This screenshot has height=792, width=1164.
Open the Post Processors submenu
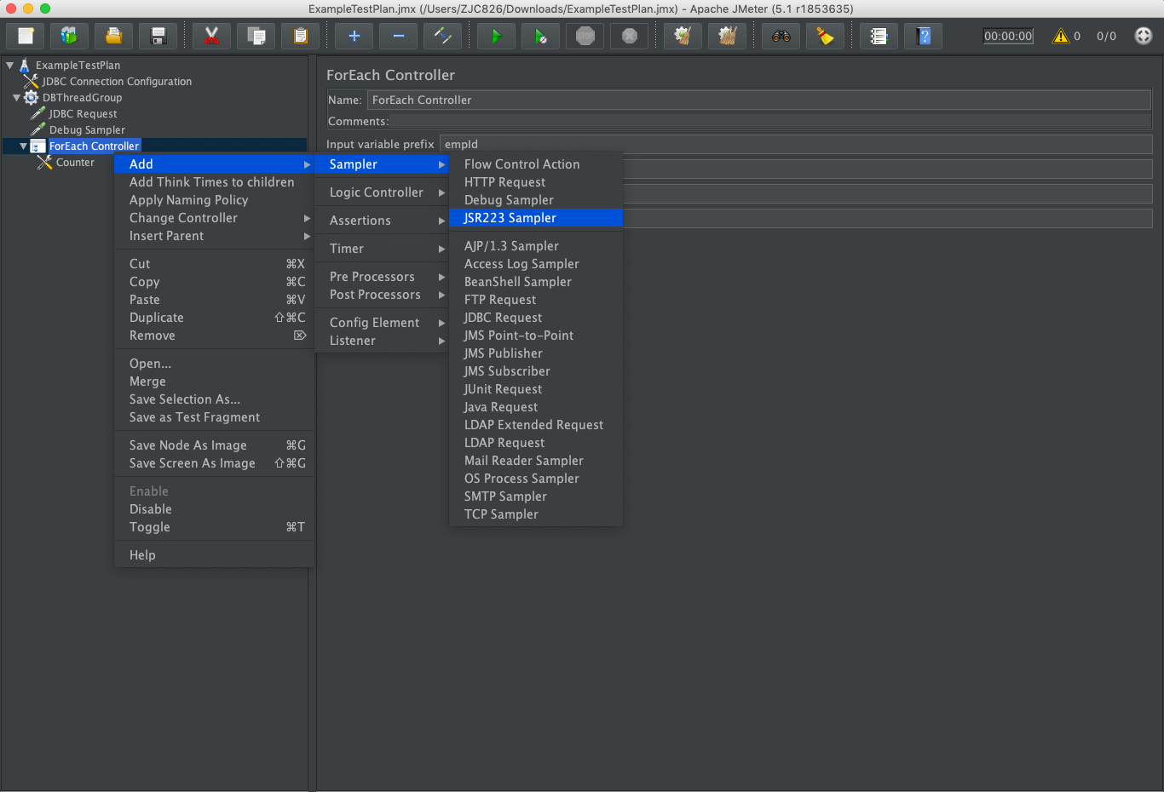tap(382, 295)
